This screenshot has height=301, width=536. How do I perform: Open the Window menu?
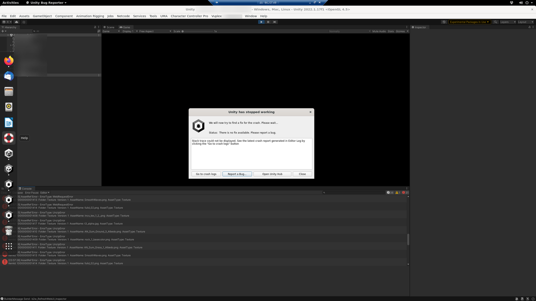coord(251,16)
